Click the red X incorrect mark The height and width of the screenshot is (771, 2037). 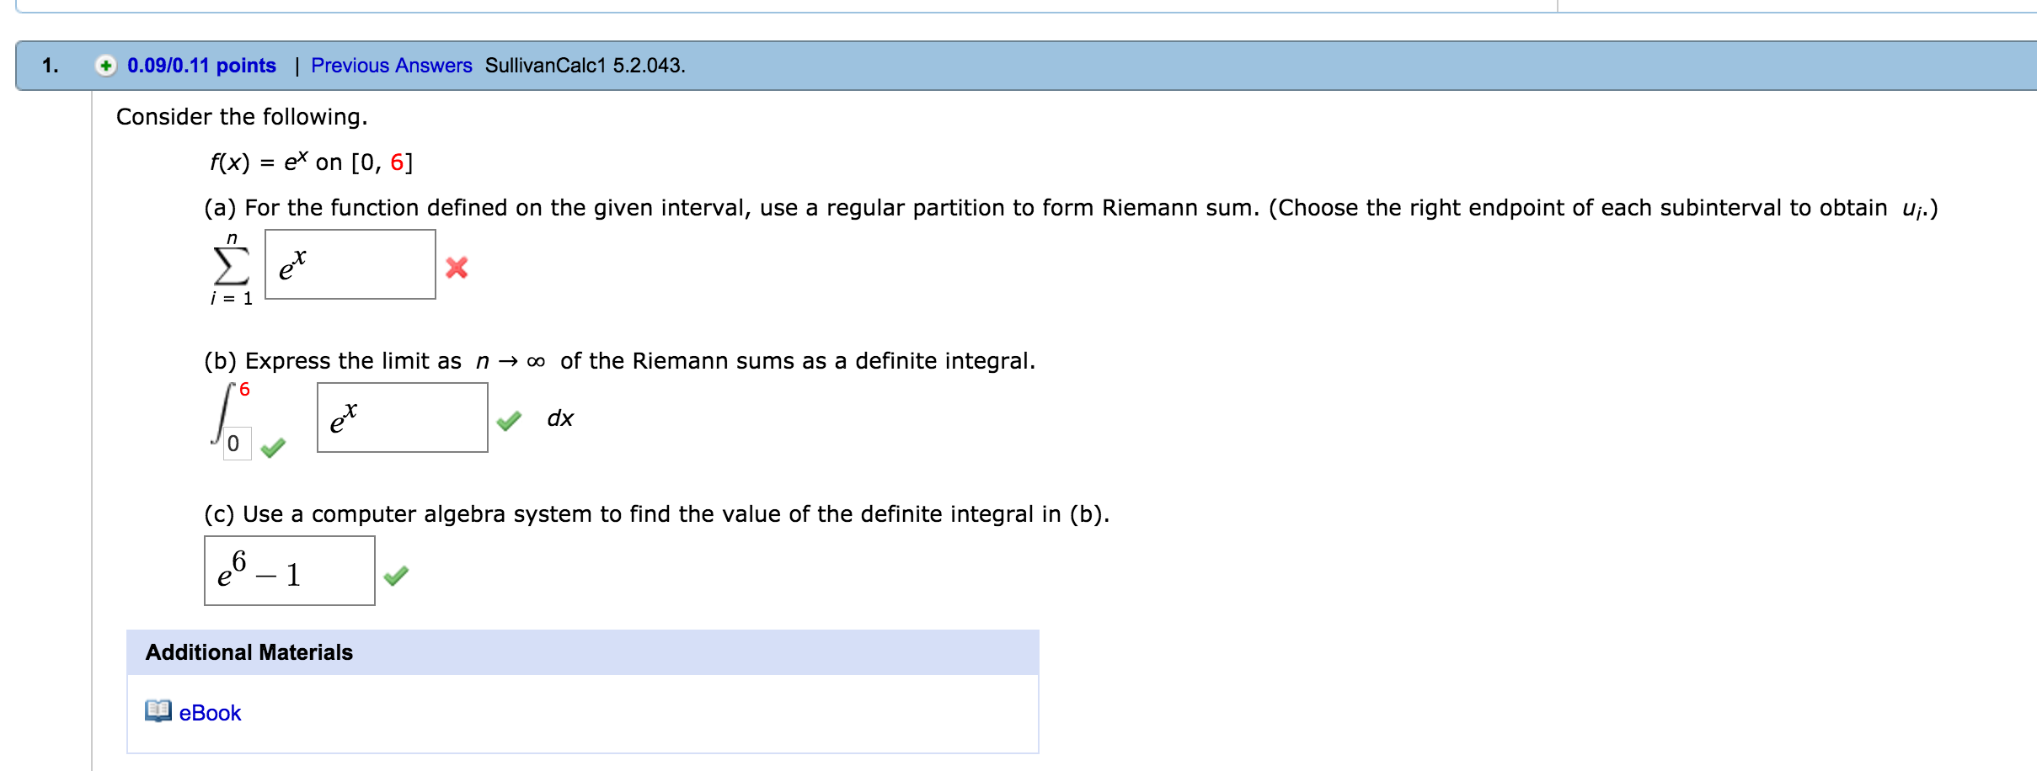tap(456, 269)
